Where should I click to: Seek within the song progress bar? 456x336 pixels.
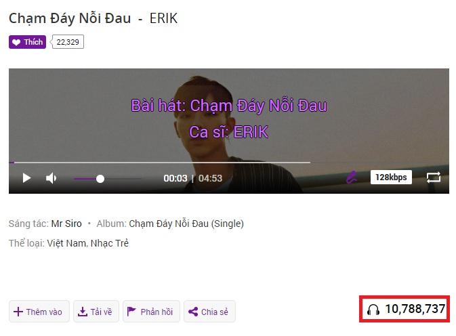pos(229,163)
